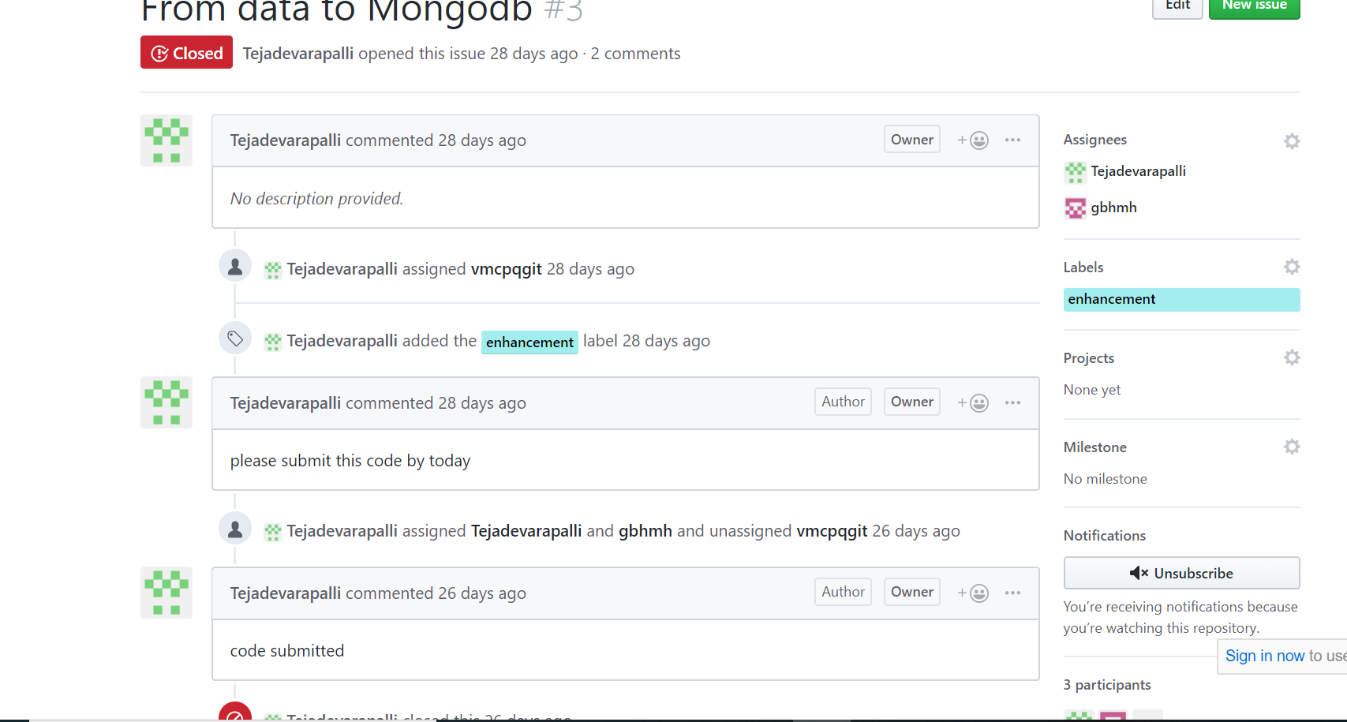
Task: Open assignee gbhmh in sidebar
Action: pyautogui.click(x=1113, y=208)
